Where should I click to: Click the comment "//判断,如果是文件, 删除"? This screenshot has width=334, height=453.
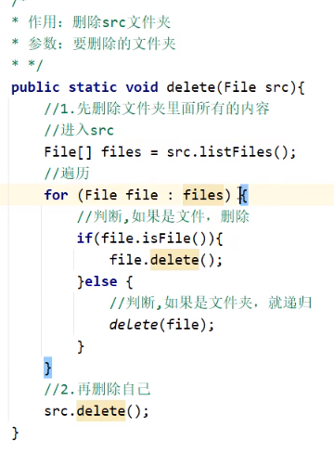163,216
